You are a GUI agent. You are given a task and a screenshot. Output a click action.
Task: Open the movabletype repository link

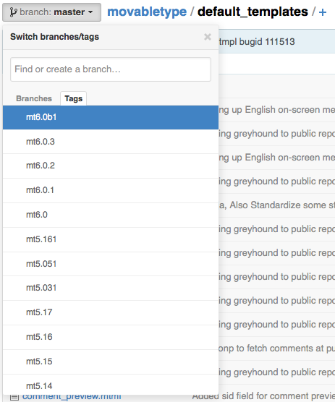pos(147,12)
